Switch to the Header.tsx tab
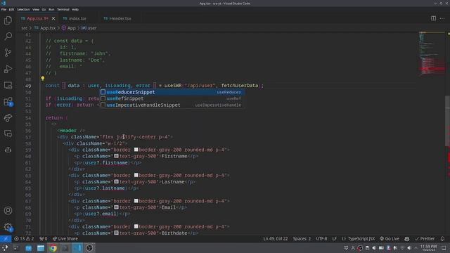This screenshot has width=450, height=253. click(117, 18)
